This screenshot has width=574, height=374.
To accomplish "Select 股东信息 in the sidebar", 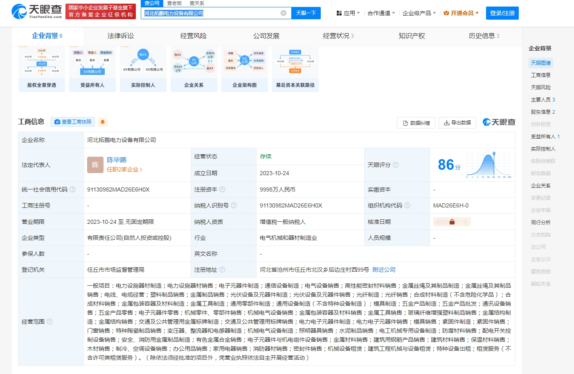I will click(x=543, y=112).
